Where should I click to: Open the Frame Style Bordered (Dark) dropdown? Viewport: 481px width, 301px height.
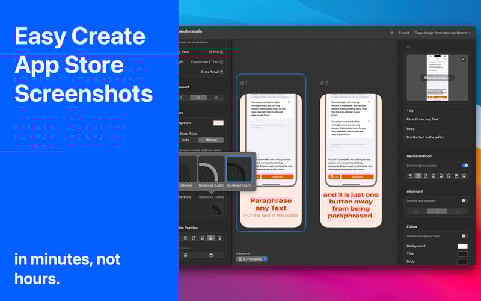tap(212, 197)
